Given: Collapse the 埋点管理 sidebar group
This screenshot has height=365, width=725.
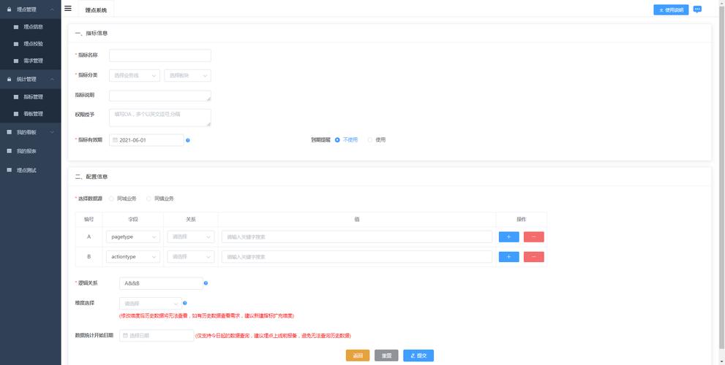Looking at the screenshot, I should click(31, 9).
